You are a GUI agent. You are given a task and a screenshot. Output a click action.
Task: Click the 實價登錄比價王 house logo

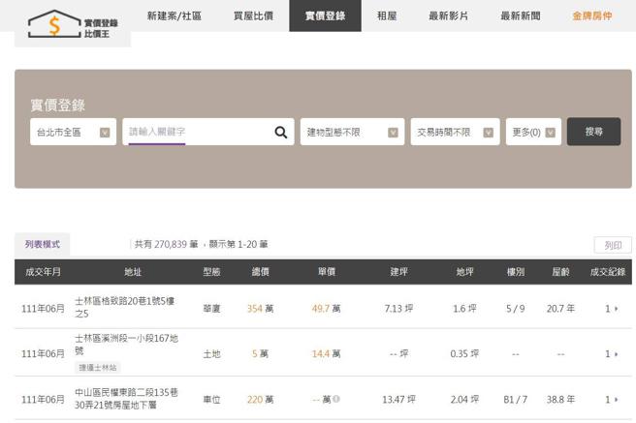tap(73, 22)
